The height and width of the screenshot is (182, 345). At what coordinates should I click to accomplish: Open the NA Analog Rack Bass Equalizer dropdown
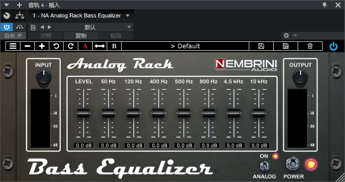tap(81, 15)
